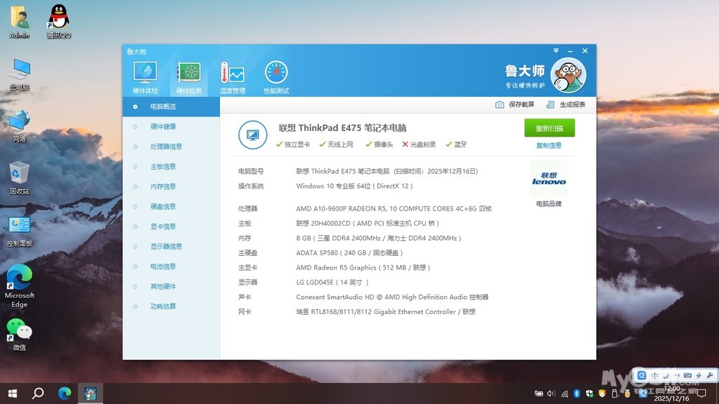The image size is (719, 404).
Task: Click the taskbar search magnifier
Action: pos(39,393)
